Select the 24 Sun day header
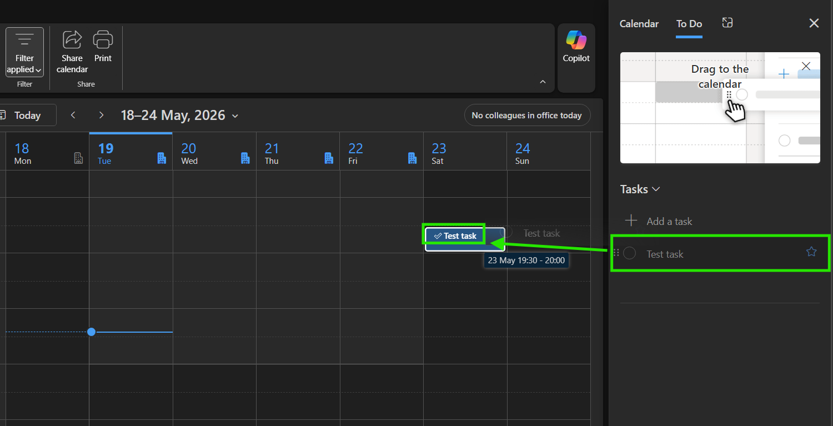Viewport: 833px width, 426px height. coord(549,152)
